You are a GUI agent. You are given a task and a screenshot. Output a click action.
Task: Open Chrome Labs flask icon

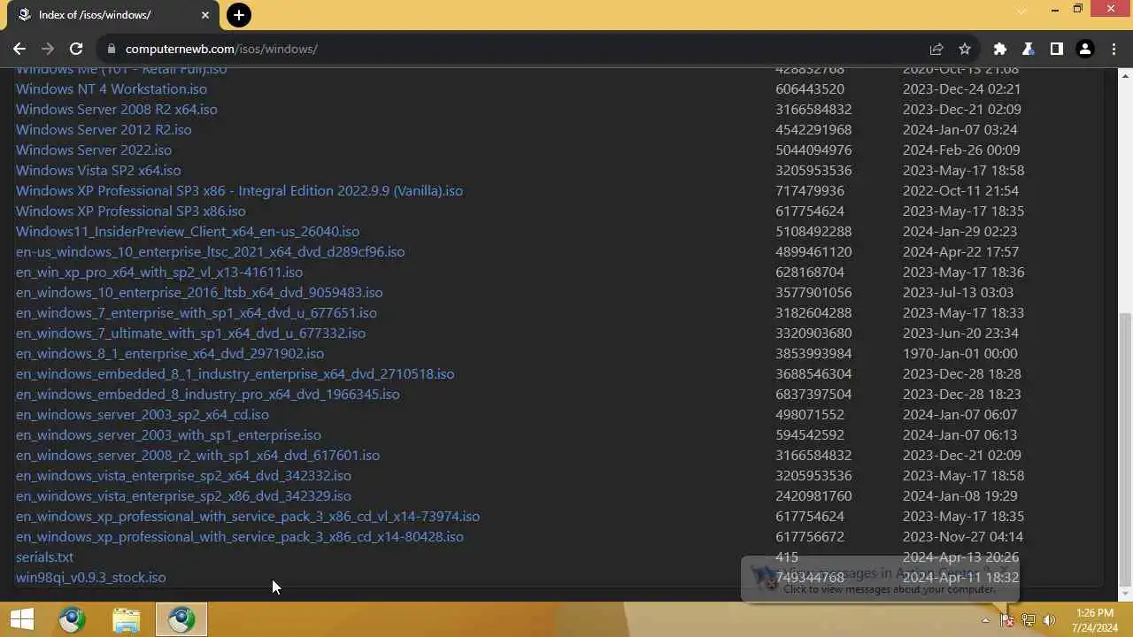(1029, 49)
